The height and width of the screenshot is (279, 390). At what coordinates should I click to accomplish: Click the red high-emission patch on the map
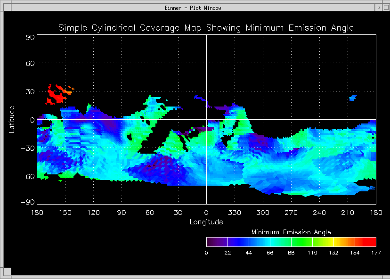pos(56,96)
